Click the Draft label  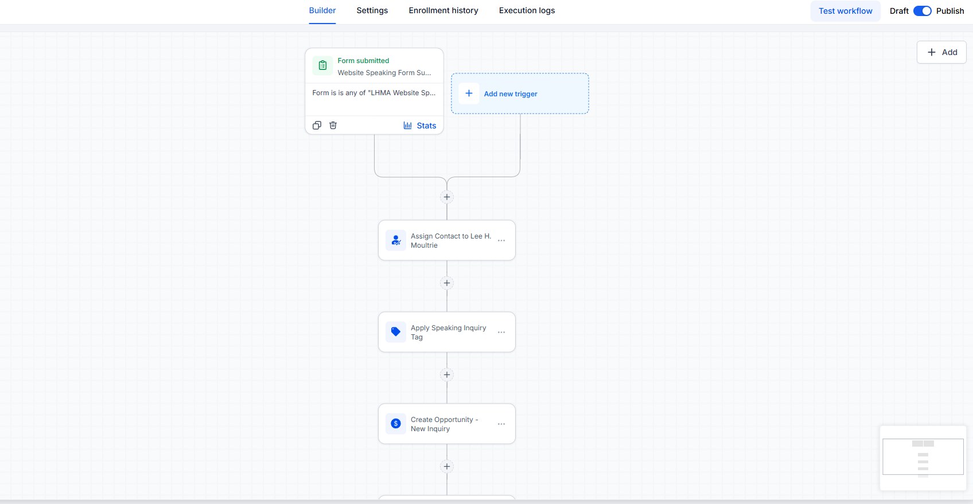pos(899,11)
